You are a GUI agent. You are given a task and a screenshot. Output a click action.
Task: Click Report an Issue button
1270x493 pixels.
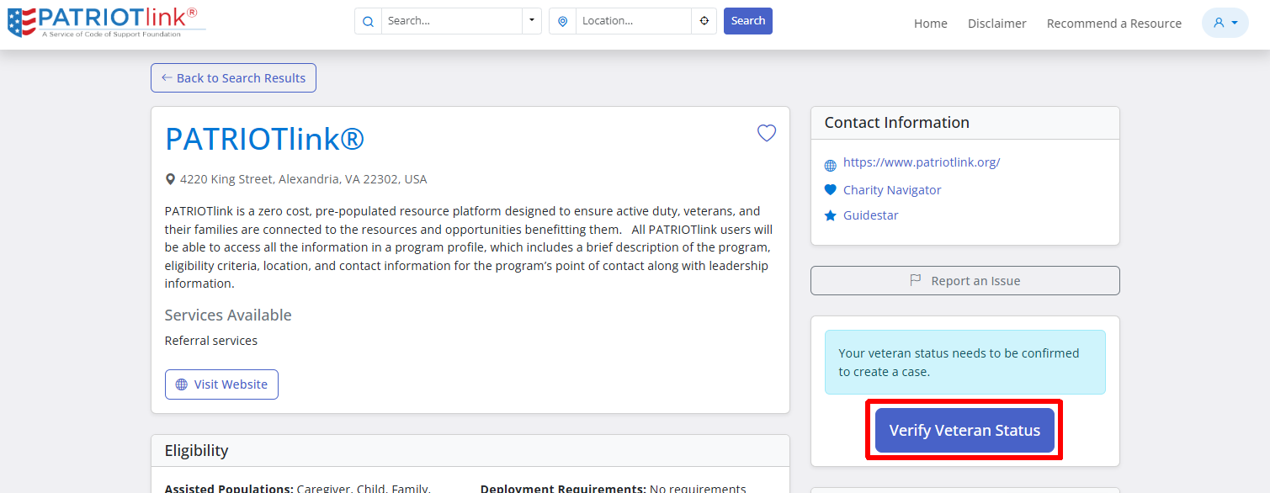click(965, 281)
